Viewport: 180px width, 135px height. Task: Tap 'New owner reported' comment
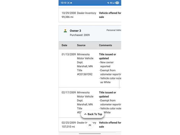(106, 64)
